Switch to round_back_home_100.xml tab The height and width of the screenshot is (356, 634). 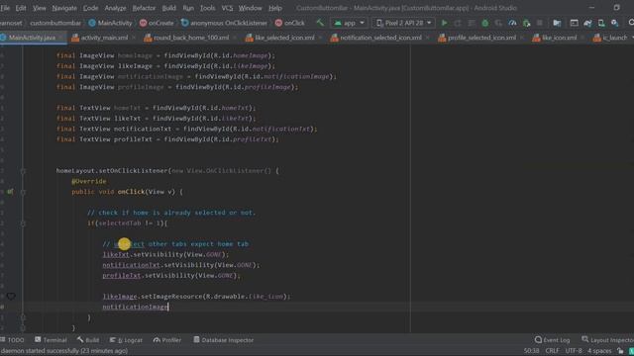tap(191, 38)
